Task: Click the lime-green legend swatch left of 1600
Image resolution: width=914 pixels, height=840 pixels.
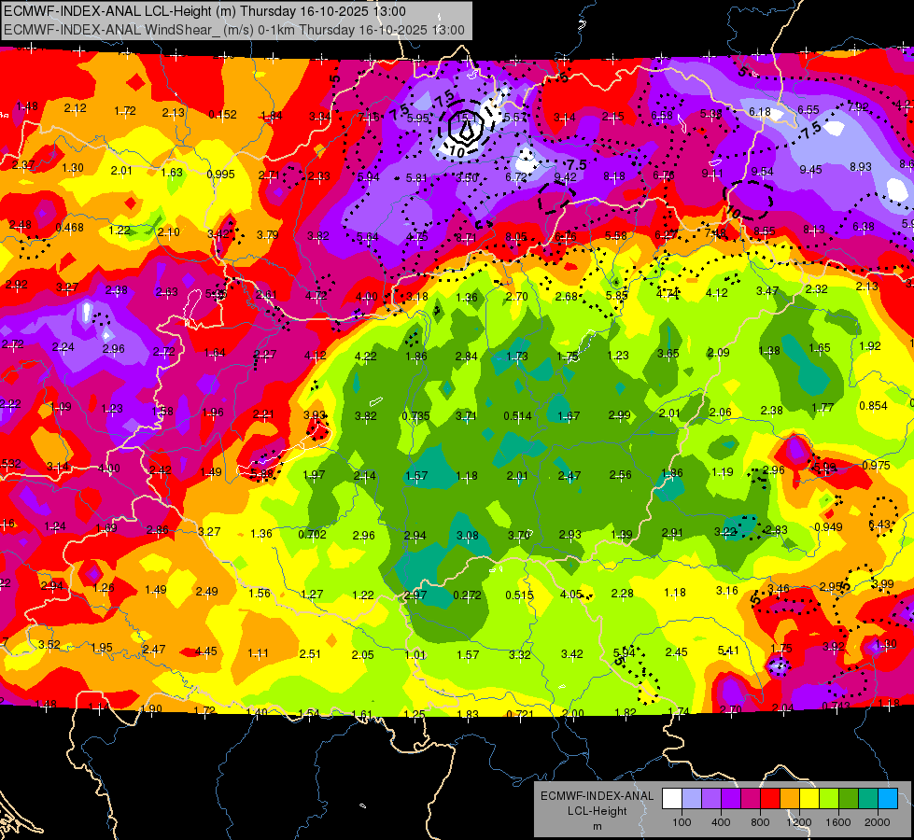Action: (x=829, y=798)
